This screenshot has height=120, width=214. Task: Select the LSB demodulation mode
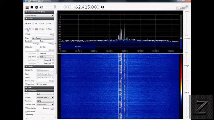tap(40, 24)
